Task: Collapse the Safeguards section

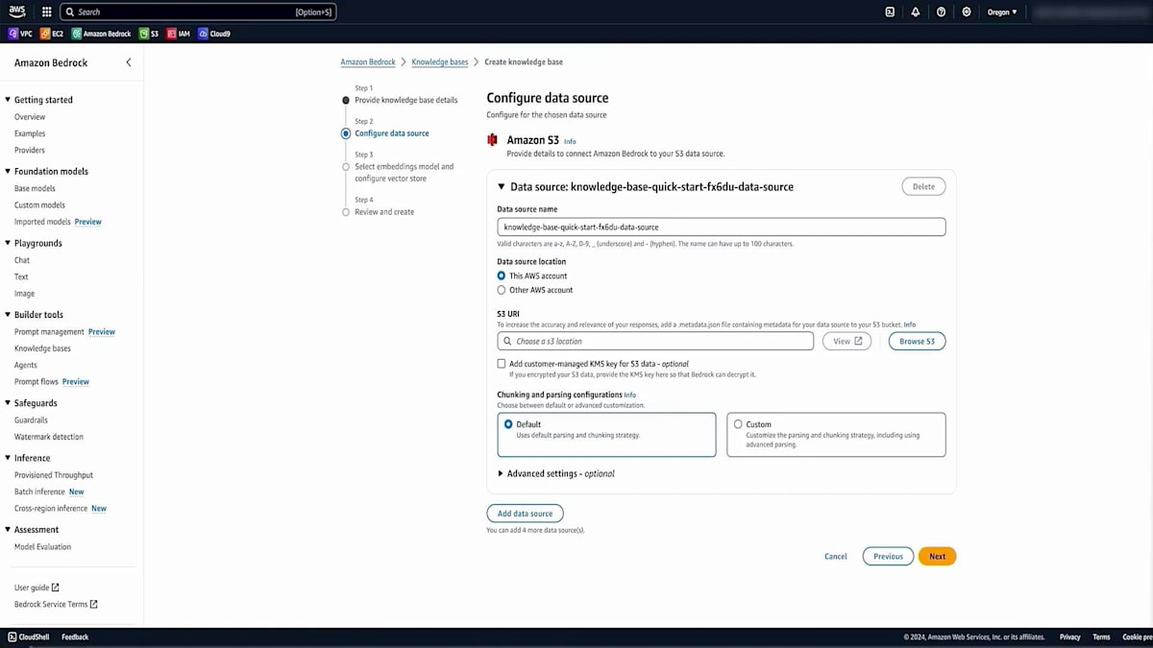Action: coord(8,403)
